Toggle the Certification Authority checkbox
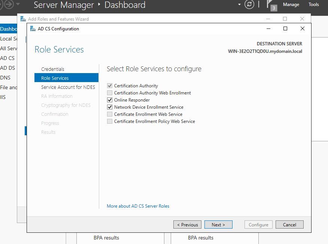Viewport: 328px width, 244px height. point(110,86)
